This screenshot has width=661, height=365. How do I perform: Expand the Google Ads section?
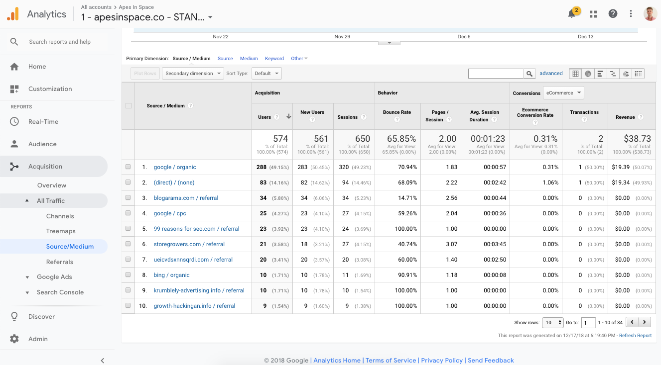27,277
